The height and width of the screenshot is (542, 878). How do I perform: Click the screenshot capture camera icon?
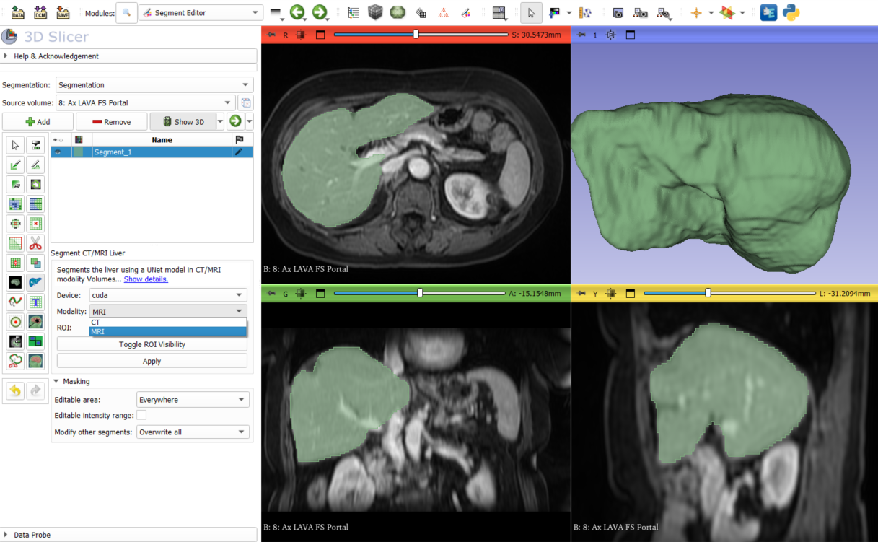tap(618, 13)
